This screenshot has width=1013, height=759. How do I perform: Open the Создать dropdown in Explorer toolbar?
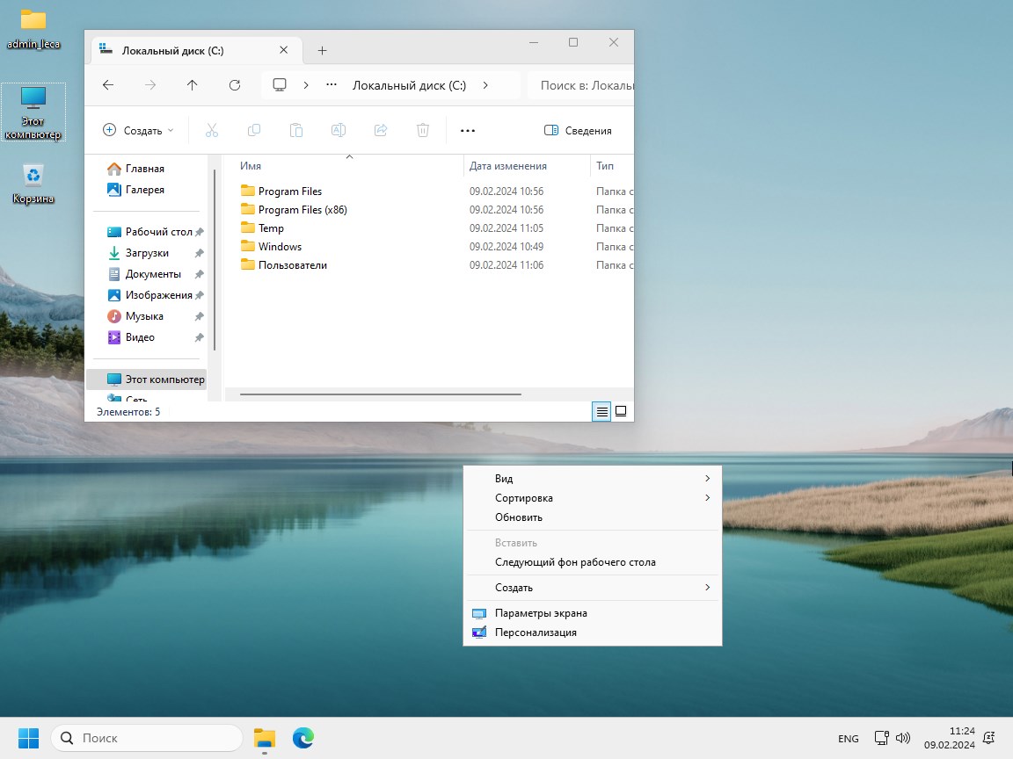(139, 130)
